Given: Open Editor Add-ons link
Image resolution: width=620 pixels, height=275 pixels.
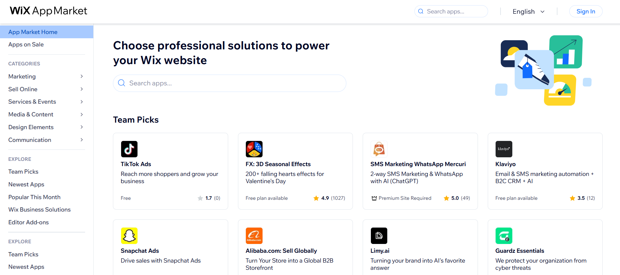Looking at the screenshot, I should pos(28,222).
